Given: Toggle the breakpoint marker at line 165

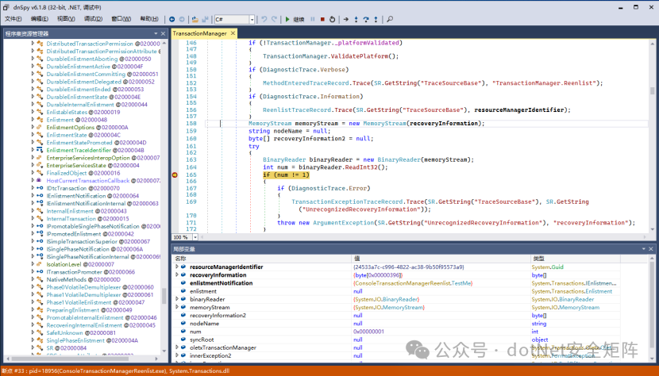Looking at the screenshot, I should point(175,175).
